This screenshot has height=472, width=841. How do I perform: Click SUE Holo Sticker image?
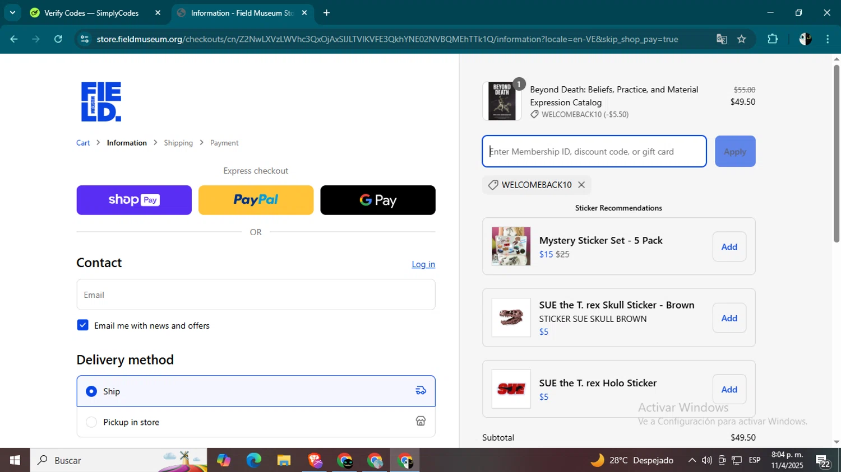tap(511, 389)
